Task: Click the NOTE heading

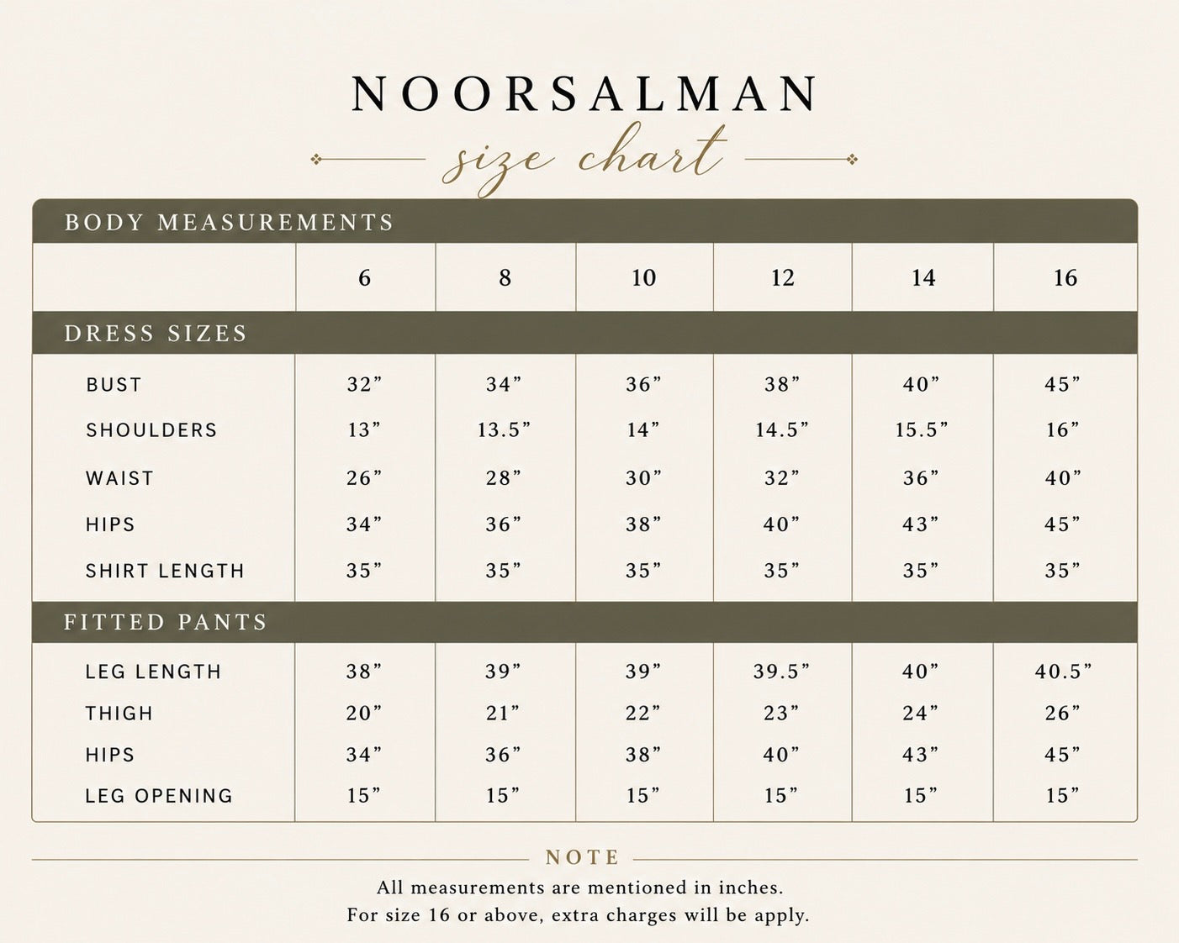Action: [583, 857]
